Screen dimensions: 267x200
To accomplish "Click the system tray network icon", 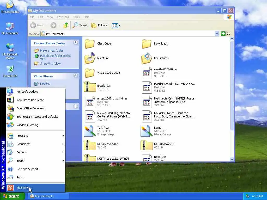I will coord(248,196).
